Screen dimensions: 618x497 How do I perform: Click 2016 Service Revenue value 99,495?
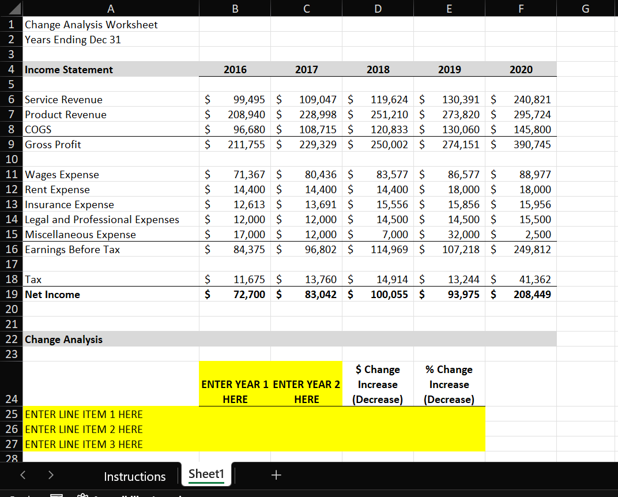pos(235,99)
